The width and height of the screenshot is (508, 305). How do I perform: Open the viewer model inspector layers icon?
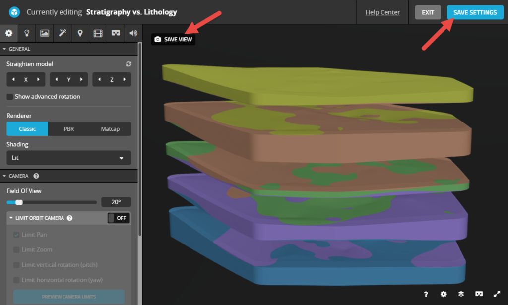coord(461,294)
